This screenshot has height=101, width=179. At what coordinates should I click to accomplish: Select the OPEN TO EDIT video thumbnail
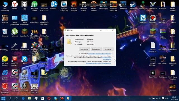tap(153, 61)
